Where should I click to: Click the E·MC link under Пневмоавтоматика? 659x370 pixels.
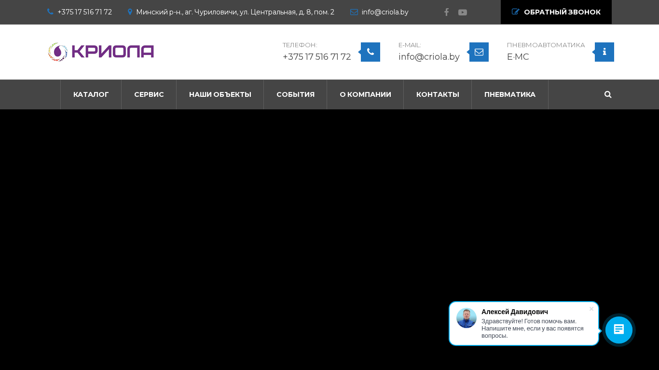point(518,57)
